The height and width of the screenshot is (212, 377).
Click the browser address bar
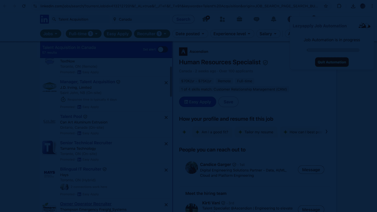[x=179, y=6]
